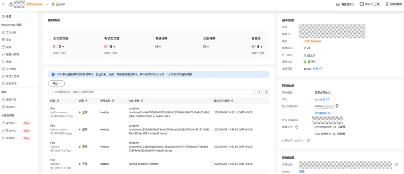Viewport: 404px width, 174px height.
Task: Click SWR 终端节点 未配置 status
Action: pos(339,127)
